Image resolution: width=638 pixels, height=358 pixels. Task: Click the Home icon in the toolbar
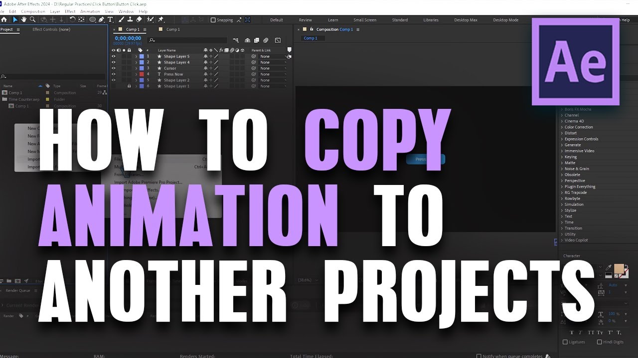click(x=4, y=19)
